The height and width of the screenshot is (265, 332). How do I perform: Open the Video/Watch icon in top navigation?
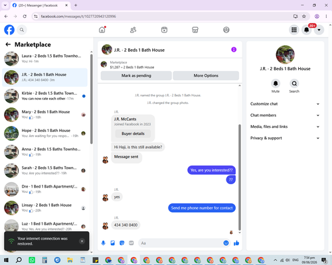pos(164,30)
